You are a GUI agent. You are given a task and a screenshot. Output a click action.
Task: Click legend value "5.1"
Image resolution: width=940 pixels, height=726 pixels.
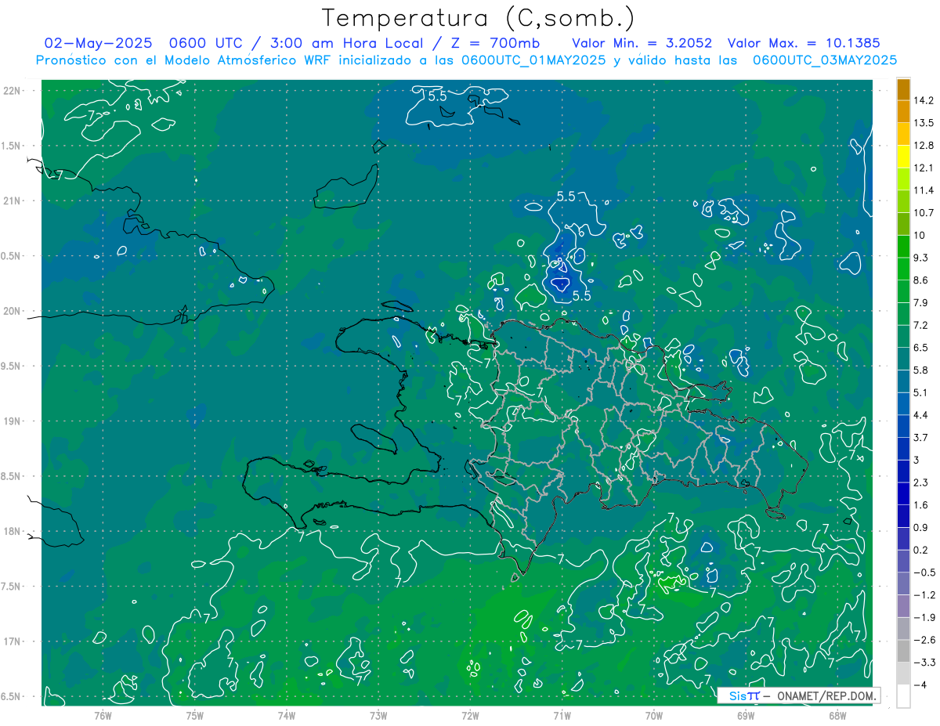click(921, 392)
